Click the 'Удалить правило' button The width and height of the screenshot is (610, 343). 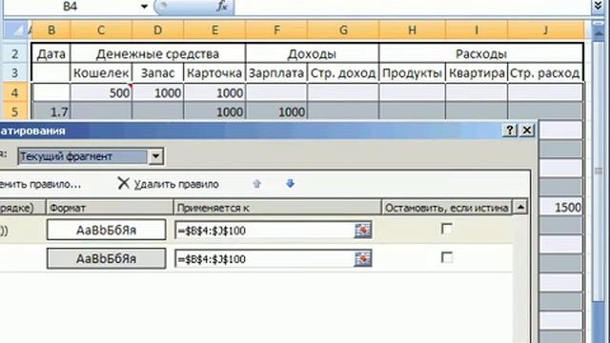coord(168,184)
